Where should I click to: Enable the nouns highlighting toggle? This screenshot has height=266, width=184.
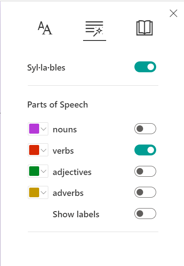tap(145, 129)
